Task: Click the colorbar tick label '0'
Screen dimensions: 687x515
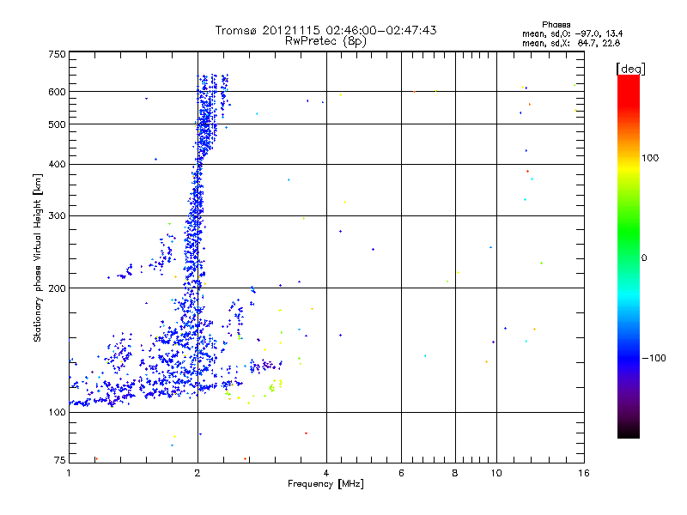Action: tap(643, 258)
